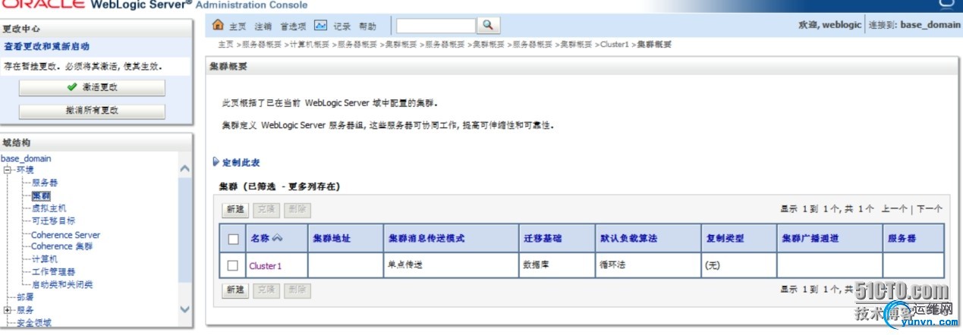Select 启动类和关闭类 in the tree
The height and width of the screenshot is (335, 963).
point(62,284)
